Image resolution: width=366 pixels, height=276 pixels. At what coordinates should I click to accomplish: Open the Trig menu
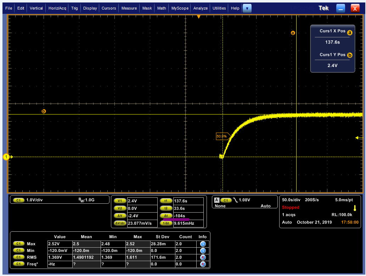click(74, 8)
